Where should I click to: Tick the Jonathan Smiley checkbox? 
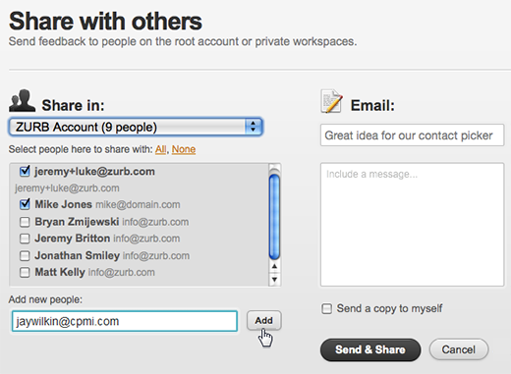click(x=25, y=255)
